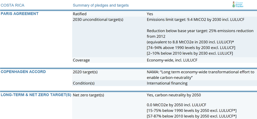Select the PARIS AGREEMENT section heading
Viewport: 257px width, 119px height.
(x=20, y=14)
